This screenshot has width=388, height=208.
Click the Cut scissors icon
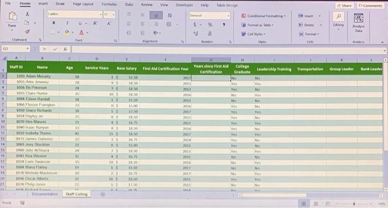(x=27, y=14)
